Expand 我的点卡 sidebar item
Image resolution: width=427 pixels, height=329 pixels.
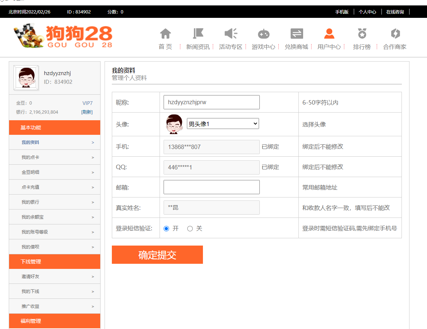tap(55, 157)
